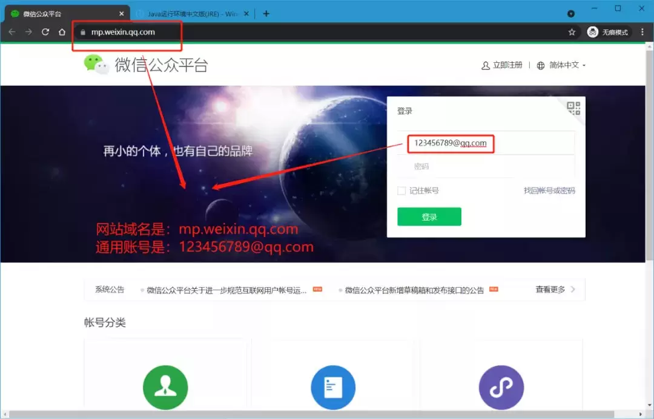Click the browser forward arrow
The width and height of the screenshot is (654, 419).
28,32
